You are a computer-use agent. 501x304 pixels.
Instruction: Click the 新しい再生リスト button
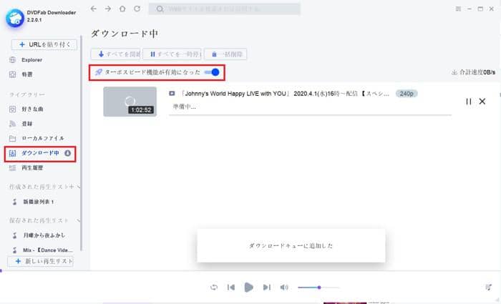[41, 261]
